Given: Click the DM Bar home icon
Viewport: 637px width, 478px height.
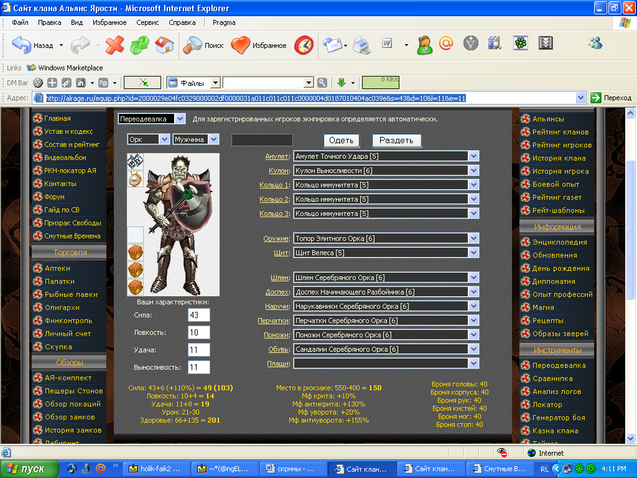Looking at the screenshot, I should [81, 83].
